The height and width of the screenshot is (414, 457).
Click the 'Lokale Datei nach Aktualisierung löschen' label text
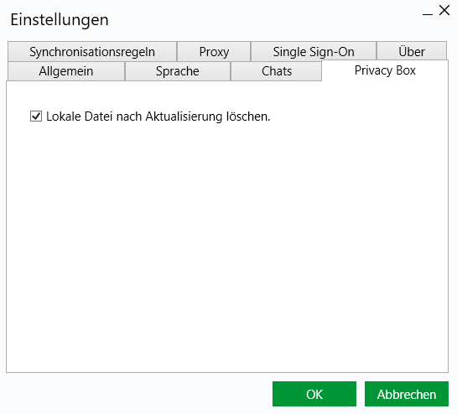pos(158,116)
